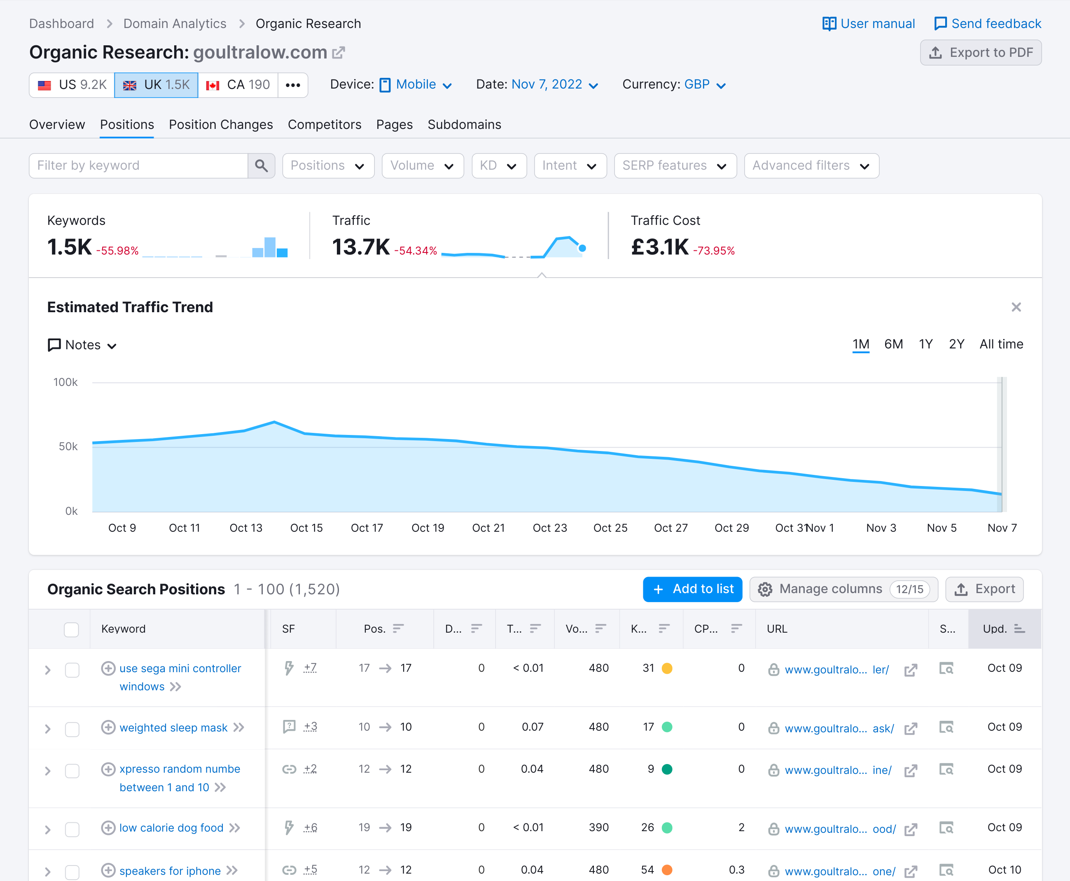Switch to the Competitors tab

point(324,125)
